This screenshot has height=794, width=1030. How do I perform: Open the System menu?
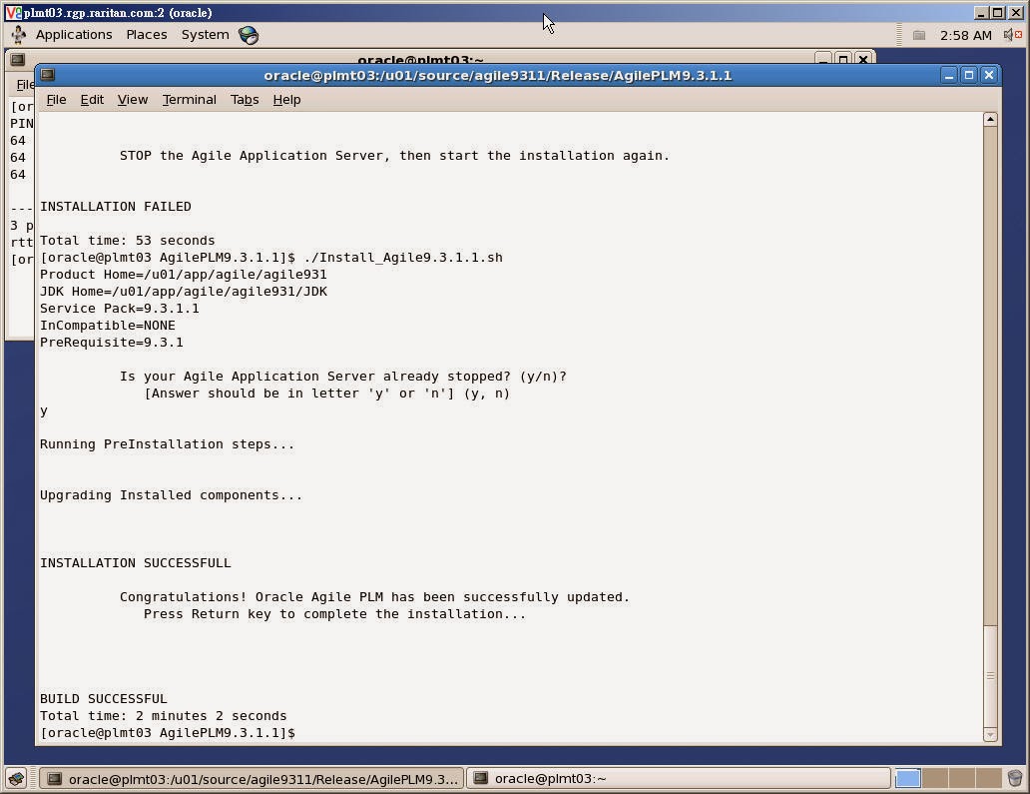click(205, 35)
